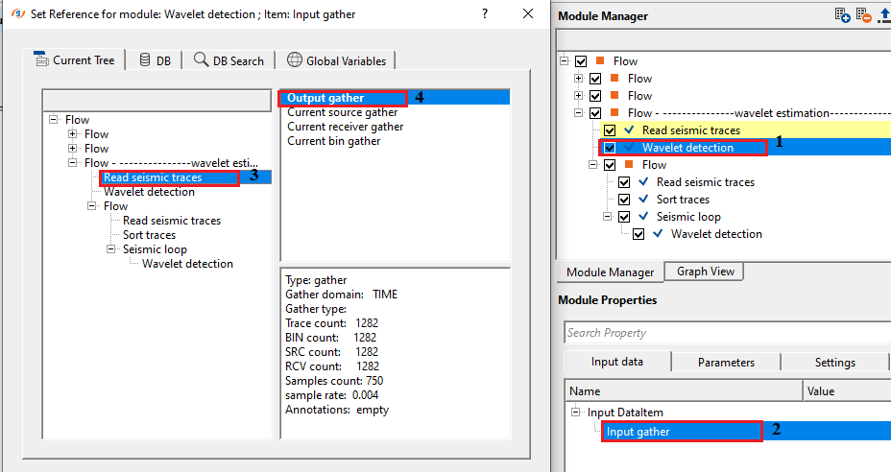This screenshot has width=891, height=472.
Task: Click the DB Search magnifier icon
Action: click(201, 59)
